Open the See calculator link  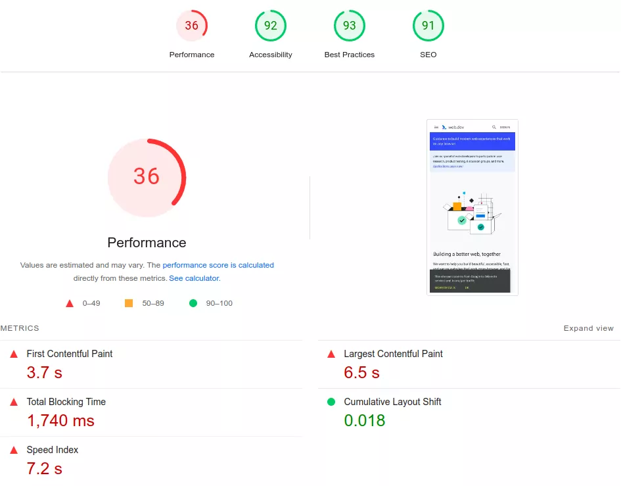[x=194, y=278]
